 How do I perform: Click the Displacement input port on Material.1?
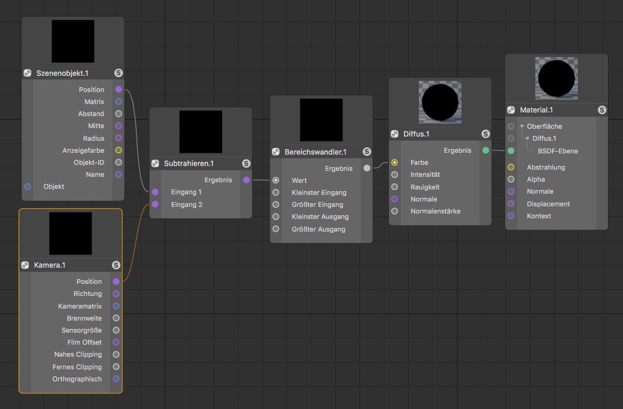pos(511,204)
